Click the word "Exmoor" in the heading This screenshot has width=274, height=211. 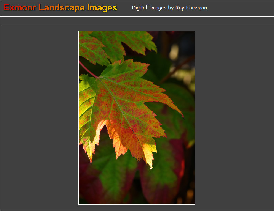20,8
